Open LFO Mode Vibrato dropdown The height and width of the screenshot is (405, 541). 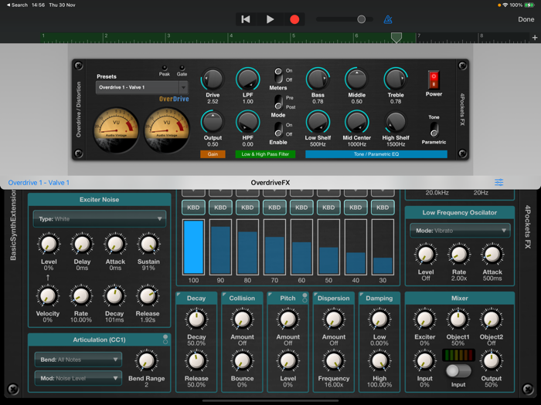point(460,231)
